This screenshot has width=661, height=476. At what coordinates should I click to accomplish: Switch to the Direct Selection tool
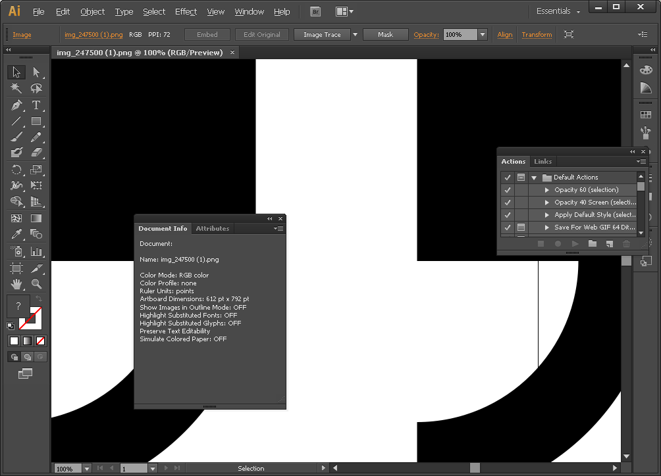point(36,72)
